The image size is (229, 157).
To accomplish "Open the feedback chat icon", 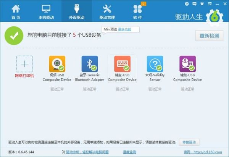I will (194, 4).
